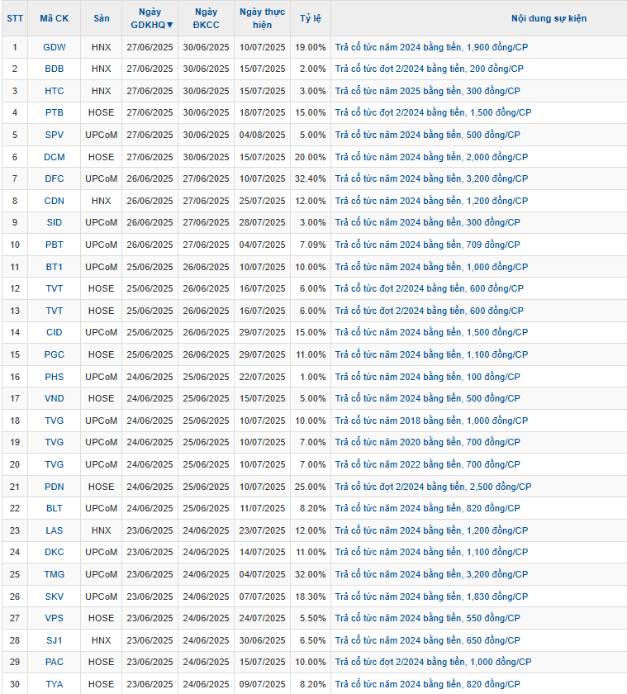
Task: Open the GDW stock code link
Action: coord(55,47)
